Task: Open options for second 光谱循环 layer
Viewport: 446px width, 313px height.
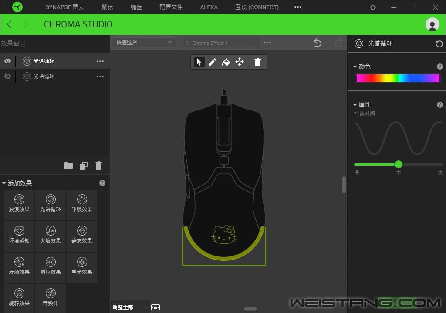Action: (x=100, y=77)
